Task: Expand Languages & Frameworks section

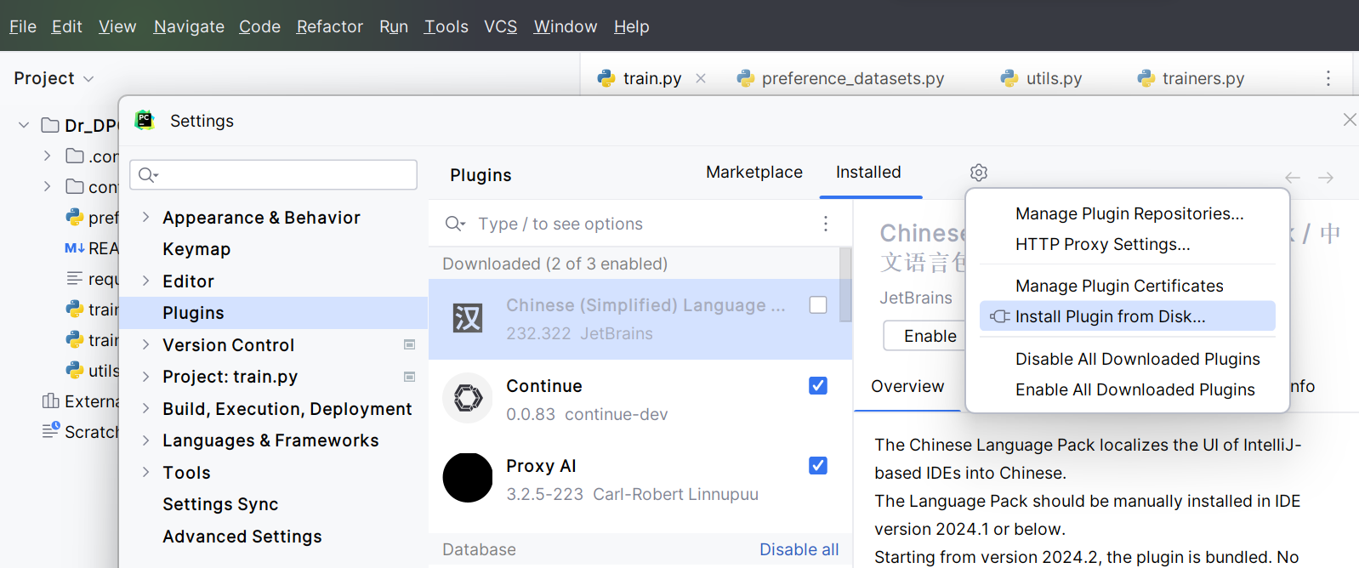Action: [x=145, y=440]
